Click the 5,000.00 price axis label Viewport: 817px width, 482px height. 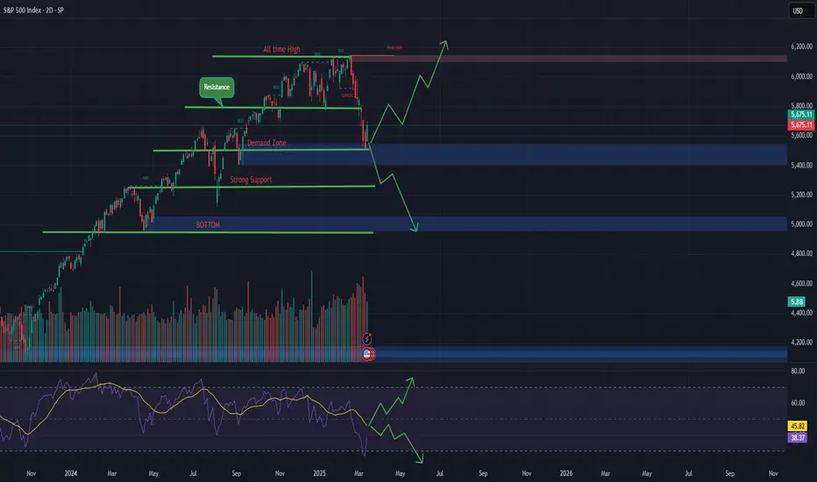(801, 224)
